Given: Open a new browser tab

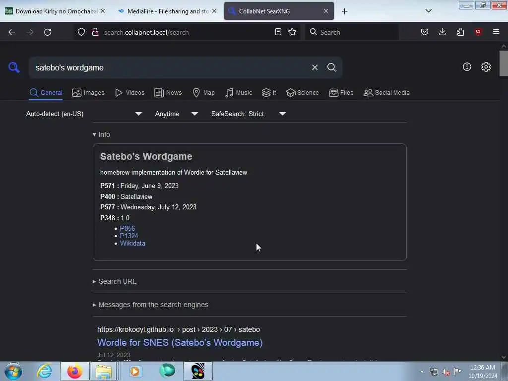Looking at the screenshot, I should click(344, 11).
